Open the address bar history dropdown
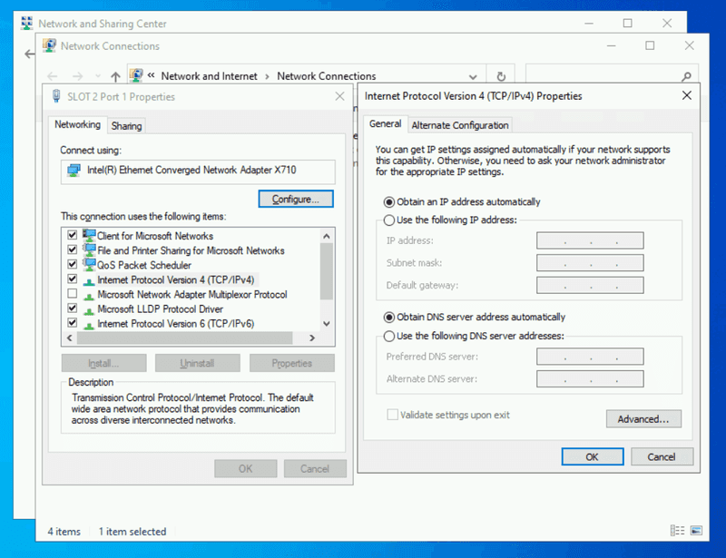 [x=473, y=76]
